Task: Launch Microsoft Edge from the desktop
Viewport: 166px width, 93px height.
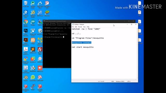Action: point(26,14)
